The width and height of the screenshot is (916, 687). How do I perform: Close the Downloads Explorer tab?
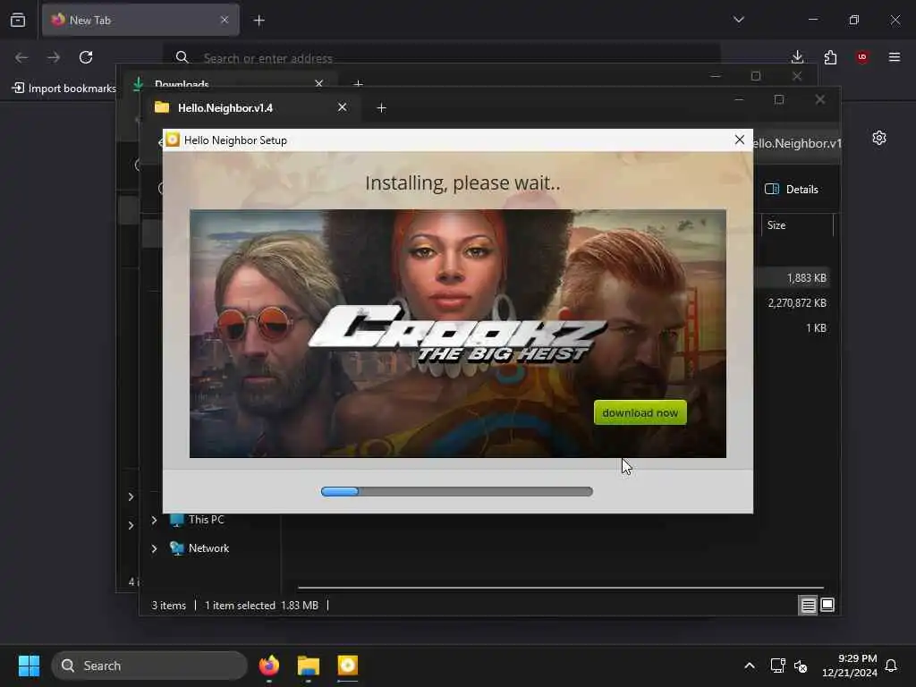[x=319, y=83]
